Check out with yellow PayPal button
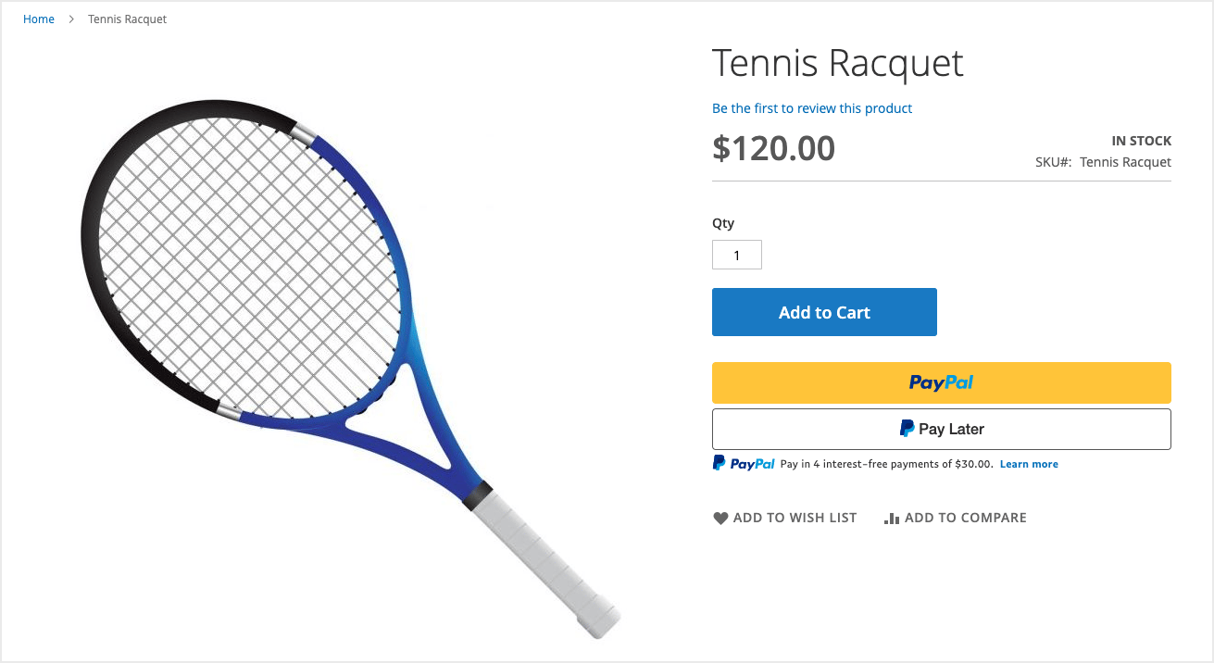Screen dimensions: 1214x663 942,382
